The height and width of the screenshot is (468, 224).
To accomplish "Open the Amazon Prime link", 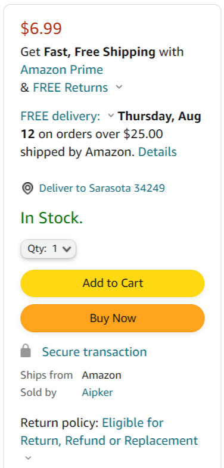I will [x=62, y=70].
